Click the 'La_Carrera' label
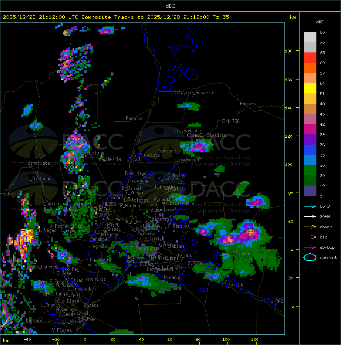This screenshot has width=341, height=345. [46, 267]
